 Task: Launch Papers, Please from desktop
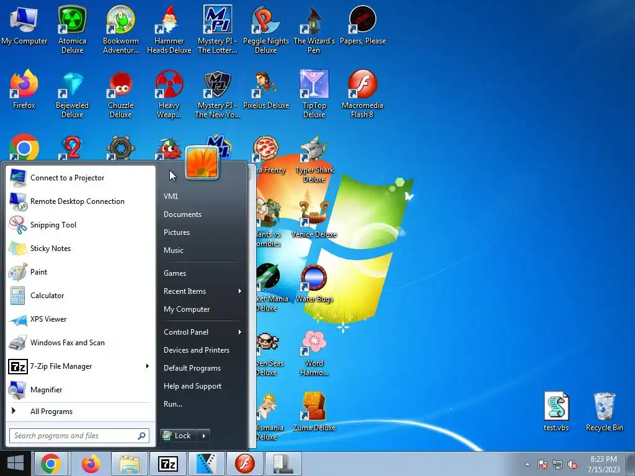point(362,25)
